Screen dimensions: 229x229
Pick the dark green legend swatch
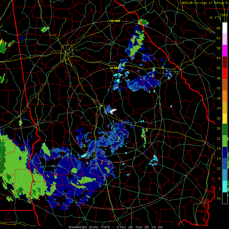coord(225,130)
